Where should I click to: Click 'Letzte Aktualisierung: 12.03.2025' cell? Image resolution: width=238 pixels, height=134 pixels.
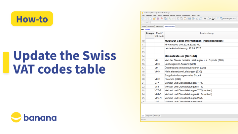(201, 48)
